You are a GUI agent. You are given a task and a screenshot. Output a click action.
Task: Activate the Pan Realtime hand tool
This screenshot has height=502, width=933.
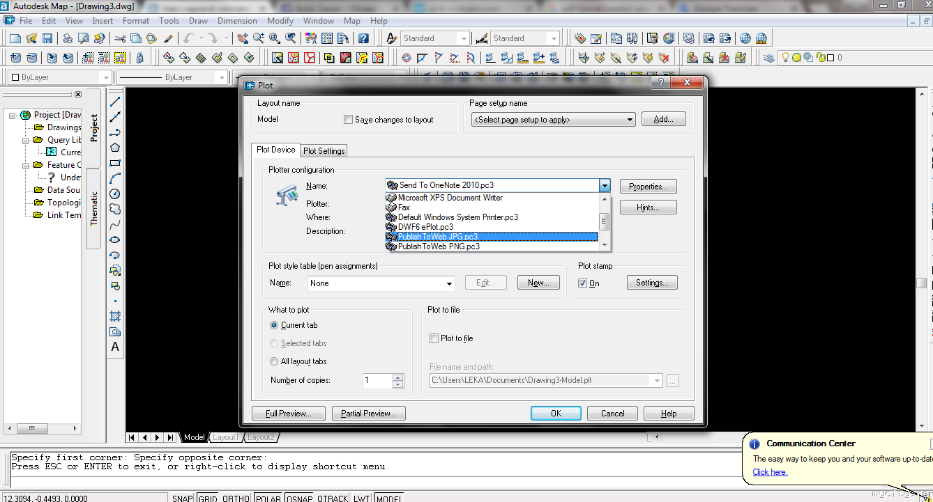[242, 38]
